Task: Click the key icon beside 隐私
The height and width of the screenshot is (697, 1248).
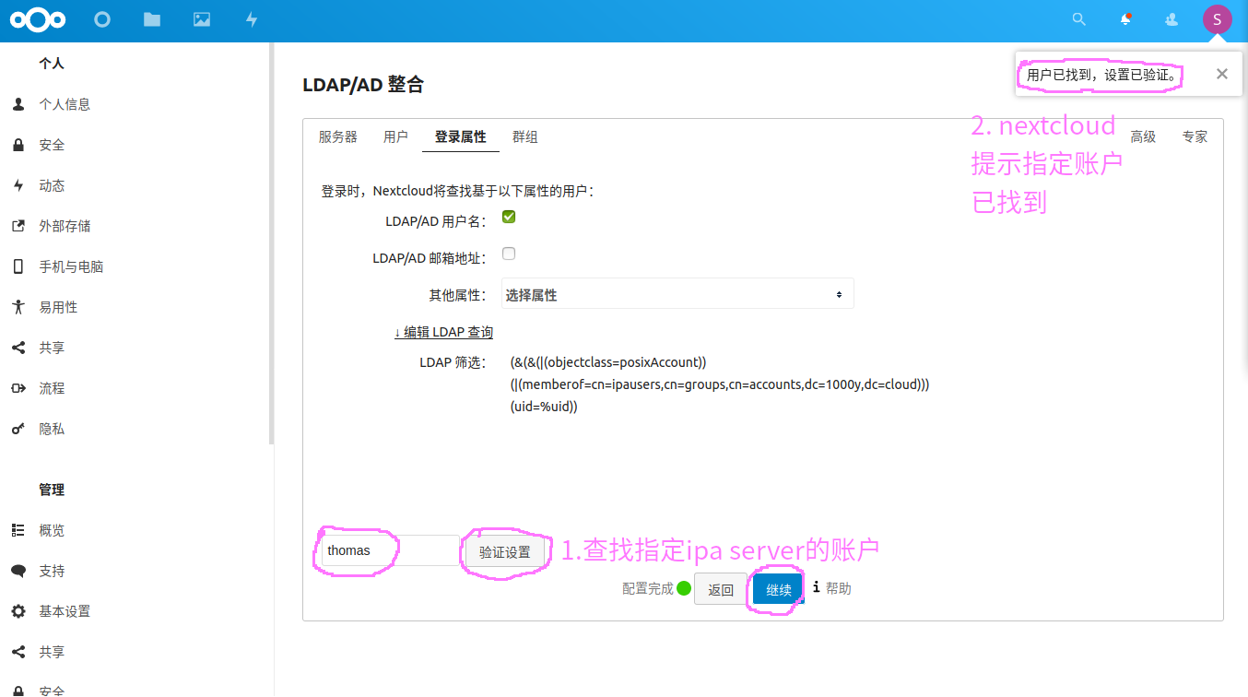Action: click(x=18, y=429)
